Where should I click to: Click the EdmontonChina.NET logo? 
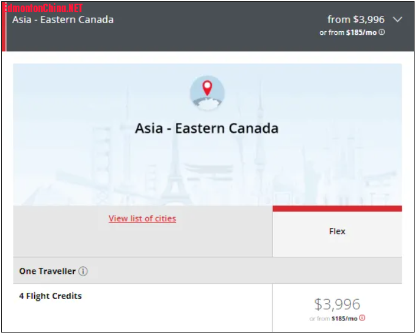[x=42, y=8]
